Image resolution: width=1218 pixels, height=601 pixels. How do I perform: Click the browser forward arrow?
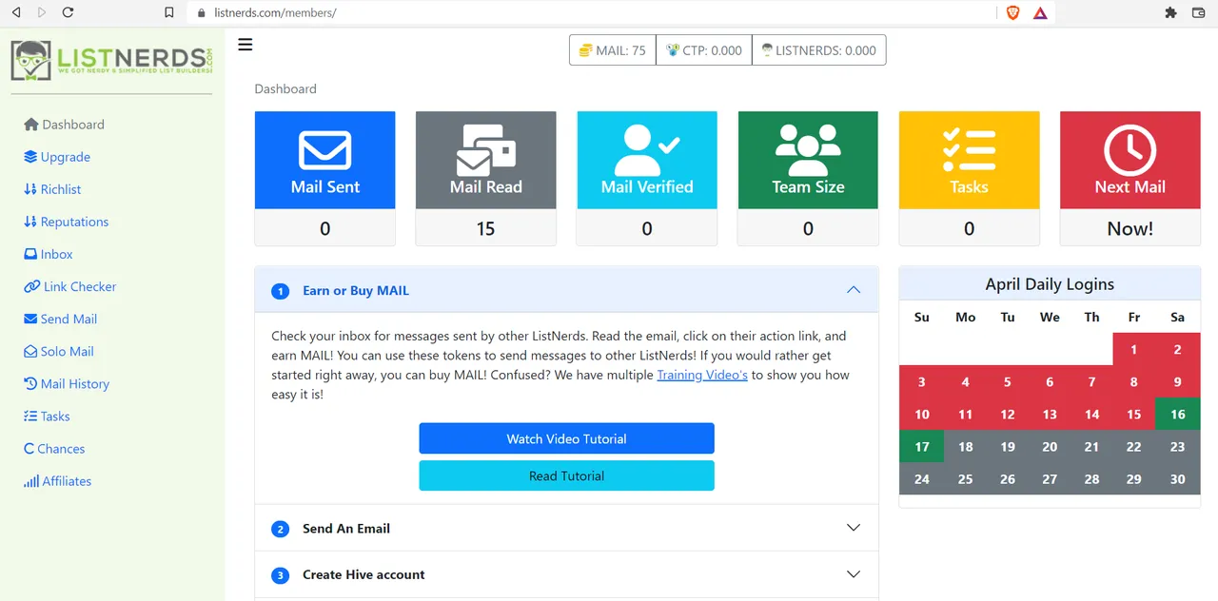tap(41, 12)
